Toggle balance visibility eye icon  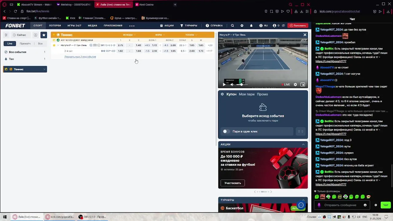pyautogui.click(x=283, y=25)
